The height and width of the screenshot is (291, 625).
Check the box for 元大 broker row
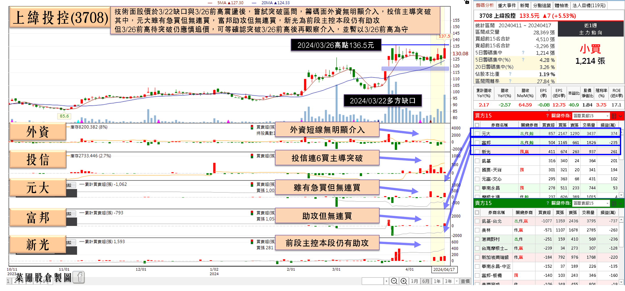[477, 134]
